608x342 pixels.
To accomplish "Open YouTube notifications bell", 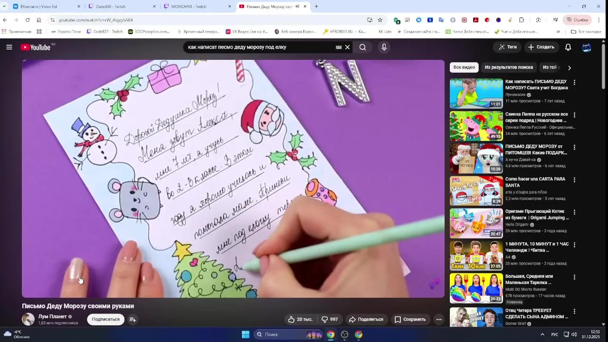I will (568, 47).
